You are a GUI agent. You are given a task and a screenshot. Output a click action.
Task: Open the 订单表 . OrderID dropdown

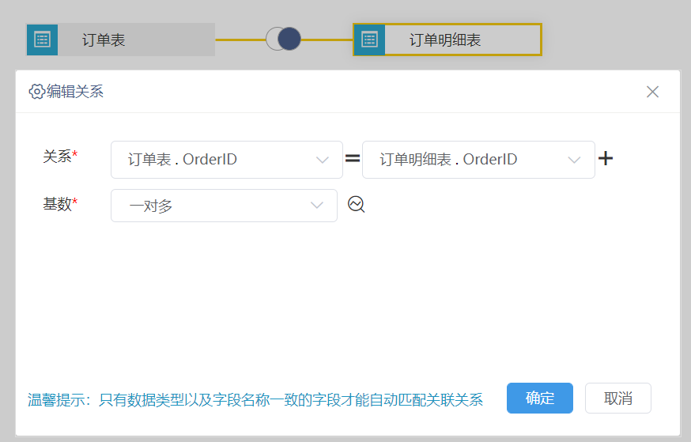pyautogui.click(x=227, y=160)
